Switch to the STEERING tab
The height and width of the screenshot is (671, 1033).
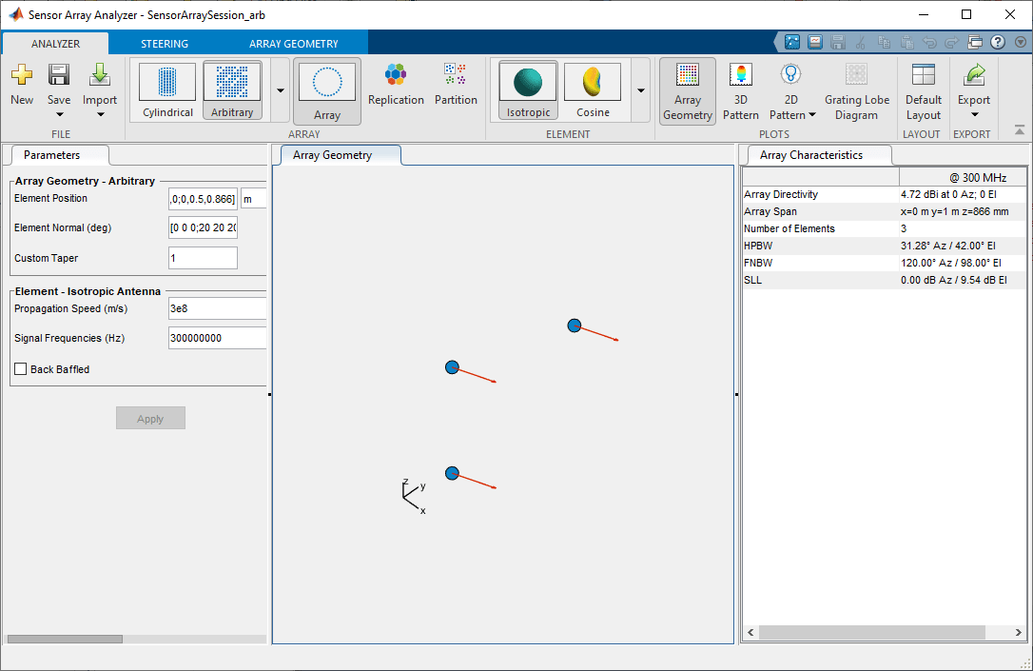[164, 44]
